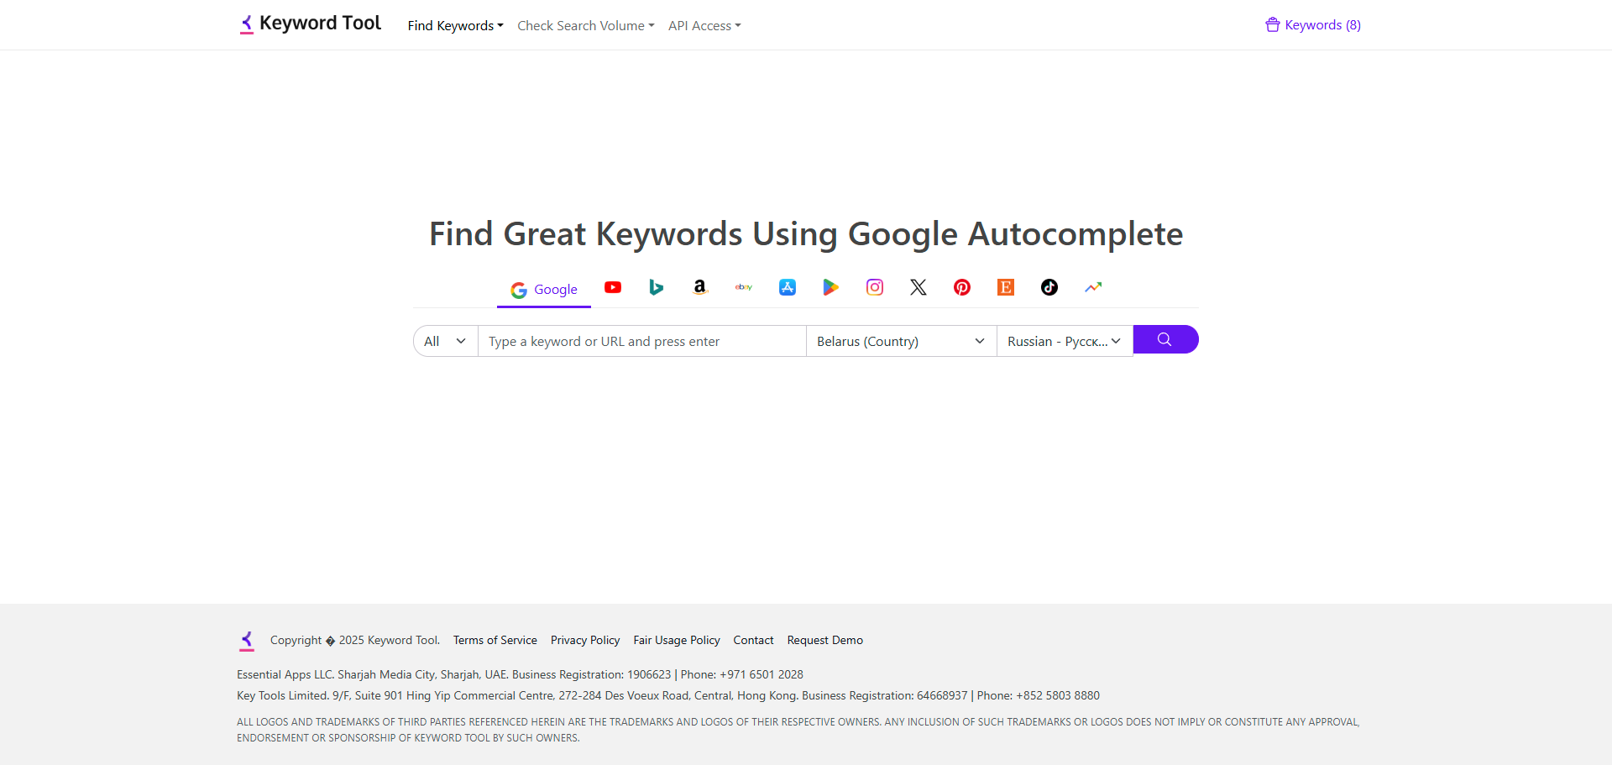1612x765 pixels.
Task: Select the eBay keyword source
Action: 744,287
